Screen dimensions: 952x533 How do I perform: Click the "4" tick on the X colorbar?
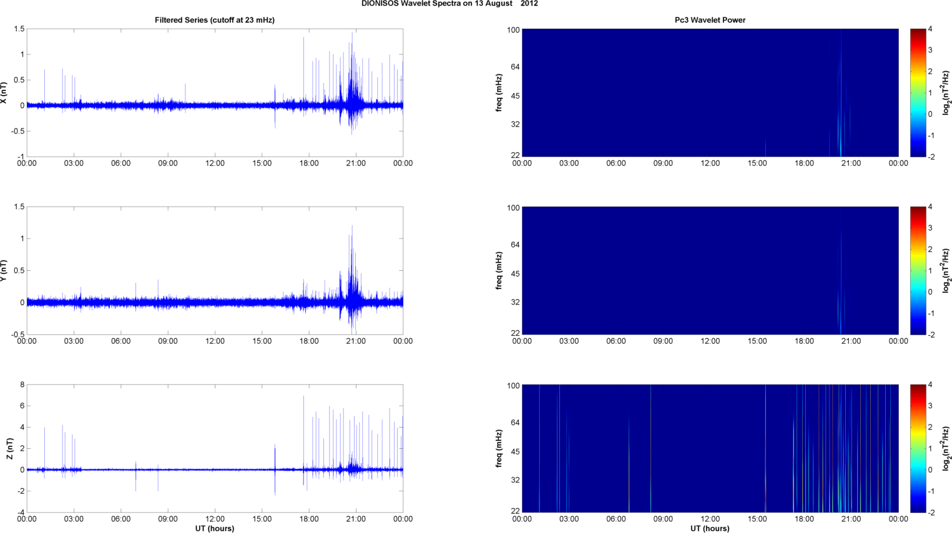[930, 29]
